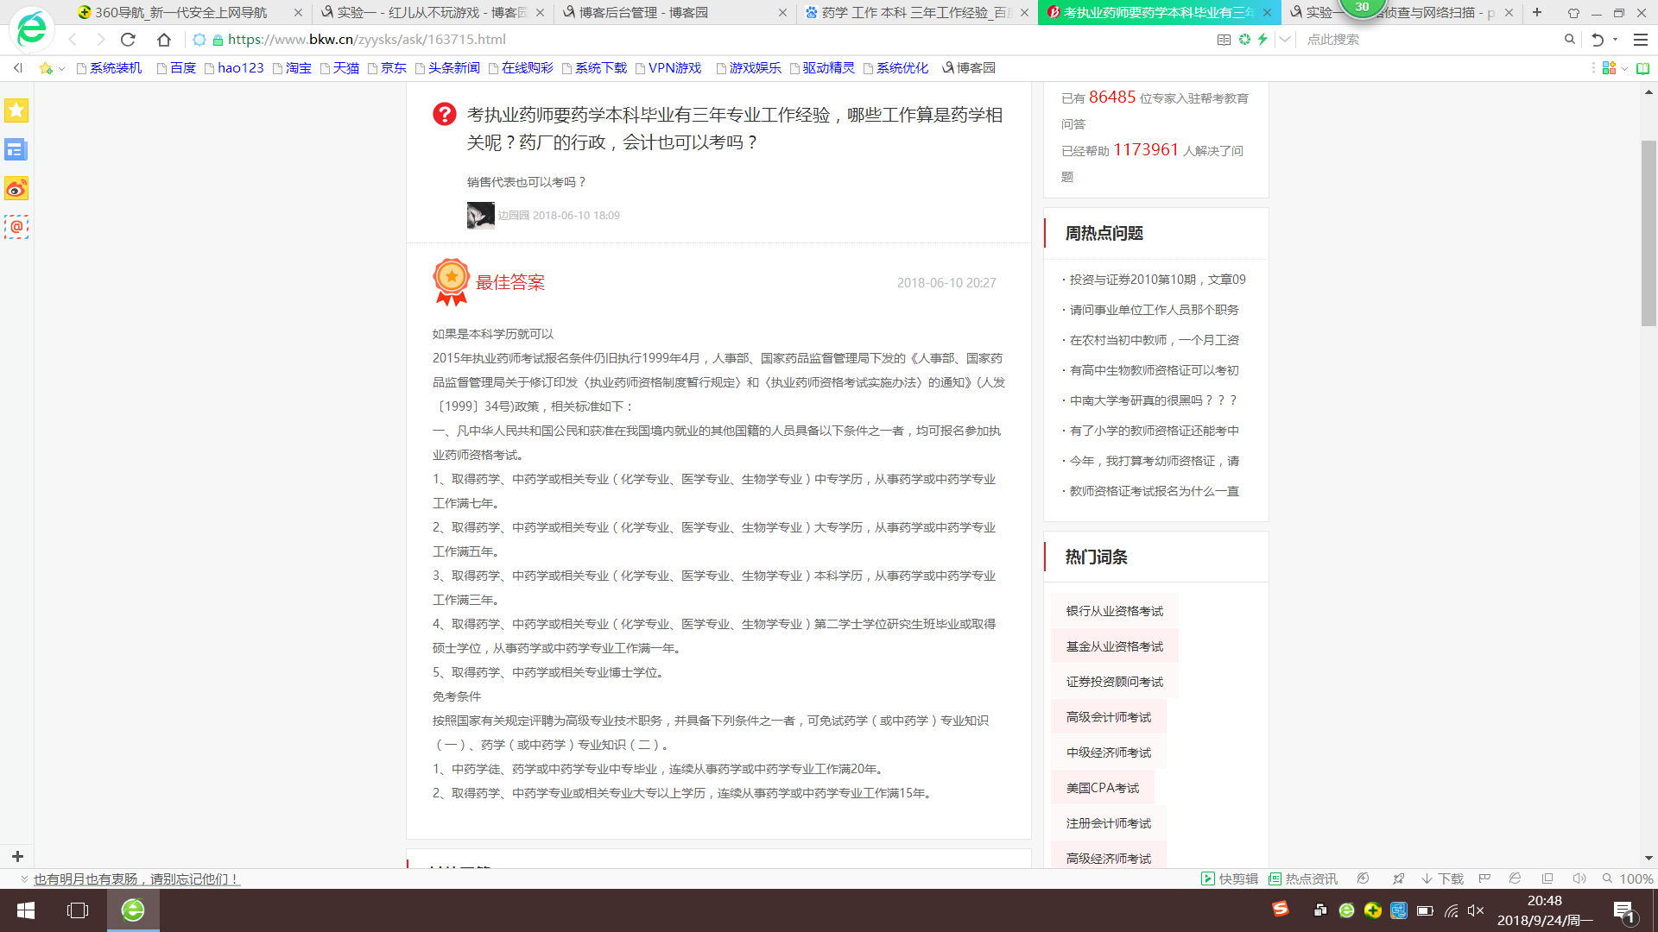This screenshot has height=932, width=1658.
Task: Open Weibo icon in left sidebar
Action: pos(16,188)
